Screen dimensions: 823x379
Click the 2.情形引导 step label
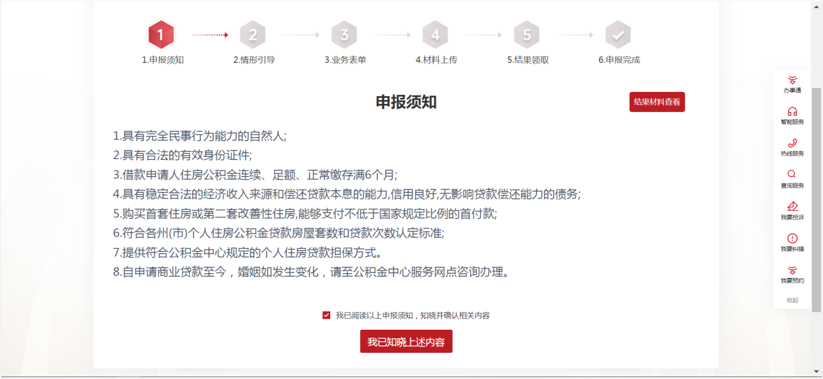click(254, 60)
